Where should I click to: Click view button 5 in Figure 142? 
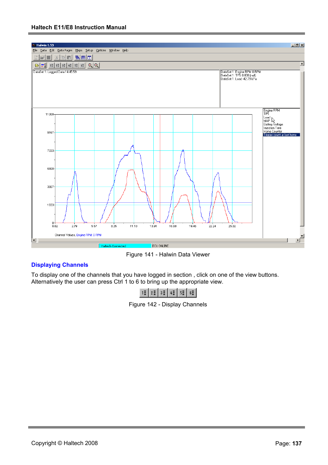click(x=182, y=293)
